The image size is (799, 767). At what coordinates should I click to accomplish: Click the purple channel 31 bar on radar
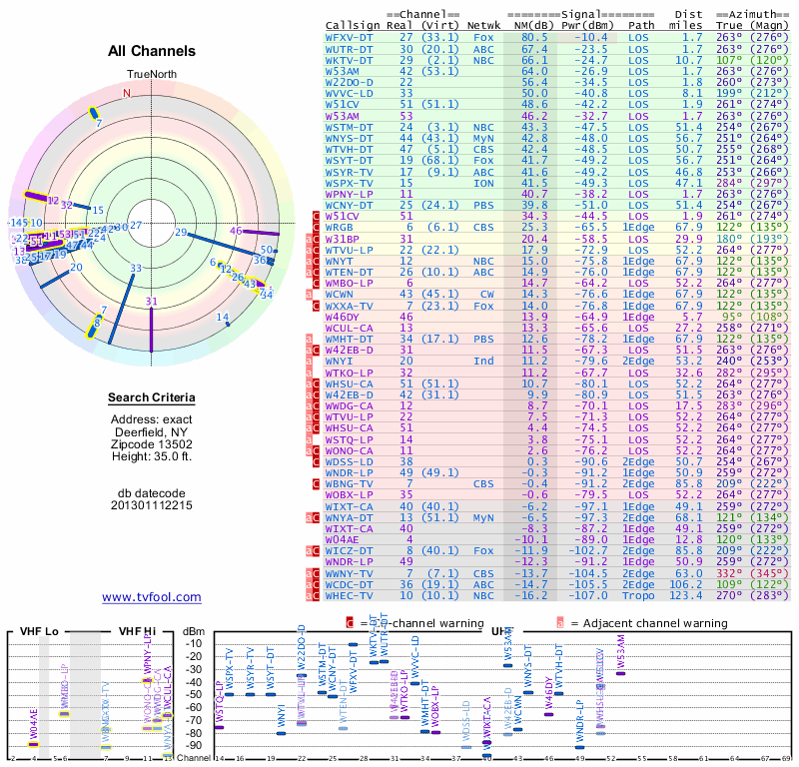151,325
